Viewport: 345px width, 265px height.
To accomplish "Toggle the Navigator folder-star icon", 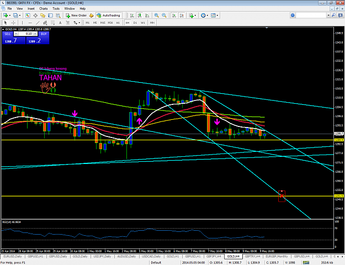I will coord(43,15).
